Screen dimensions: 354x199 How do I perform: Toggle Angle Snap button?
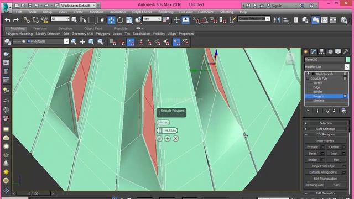(x=205, y=20)
